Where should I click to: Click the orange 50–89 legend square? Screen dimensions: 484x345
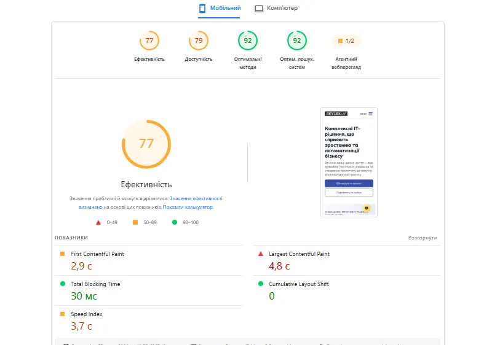coord(135,222)
